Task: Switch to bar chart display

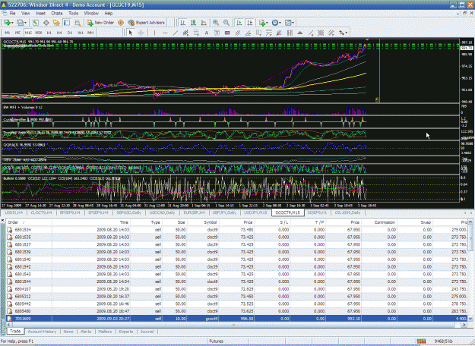Action: click(182, 23)
